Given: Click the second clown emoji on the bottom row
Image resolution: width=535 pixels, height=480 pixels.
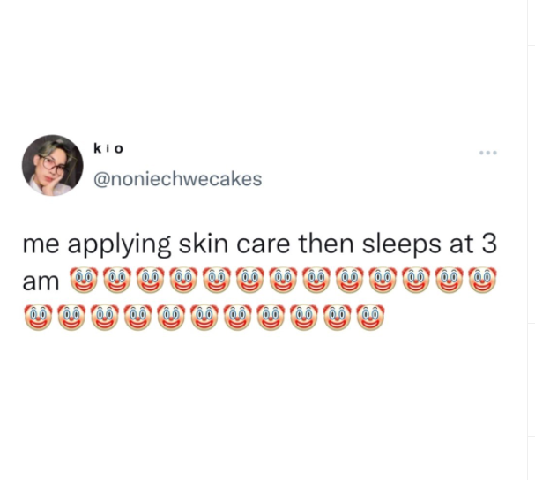Looking at the screenshot, I should (71, 318).
